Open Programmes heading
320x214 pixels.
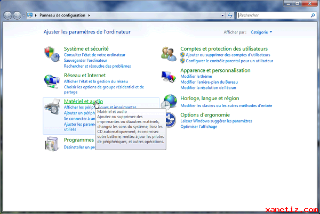[79, 140]
